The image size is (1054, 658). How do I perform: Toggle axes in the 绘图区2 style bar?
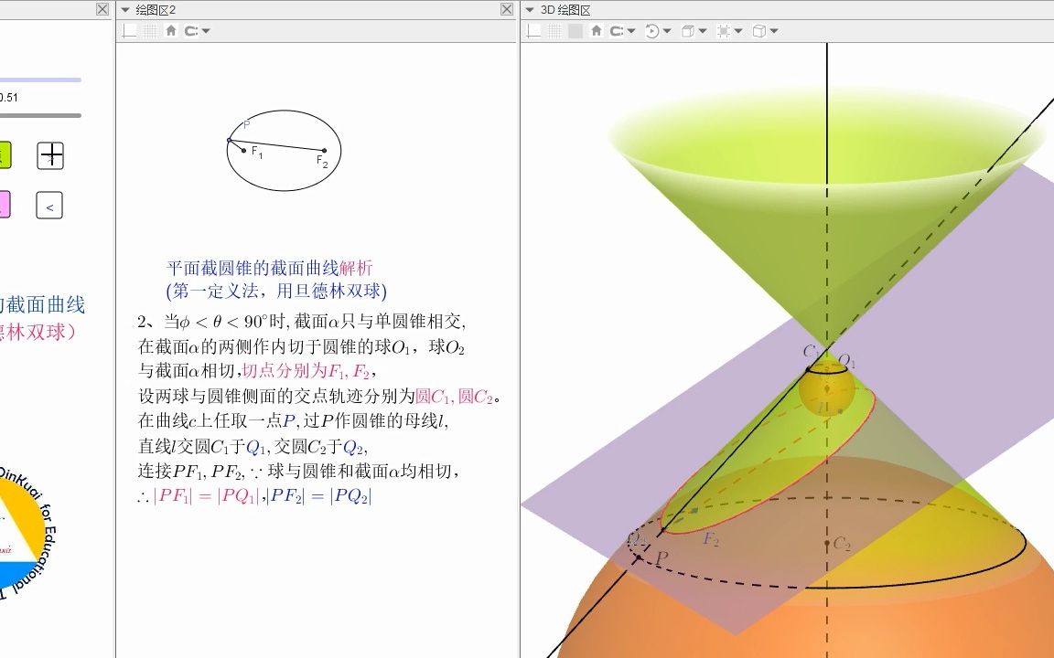(130, 31)
